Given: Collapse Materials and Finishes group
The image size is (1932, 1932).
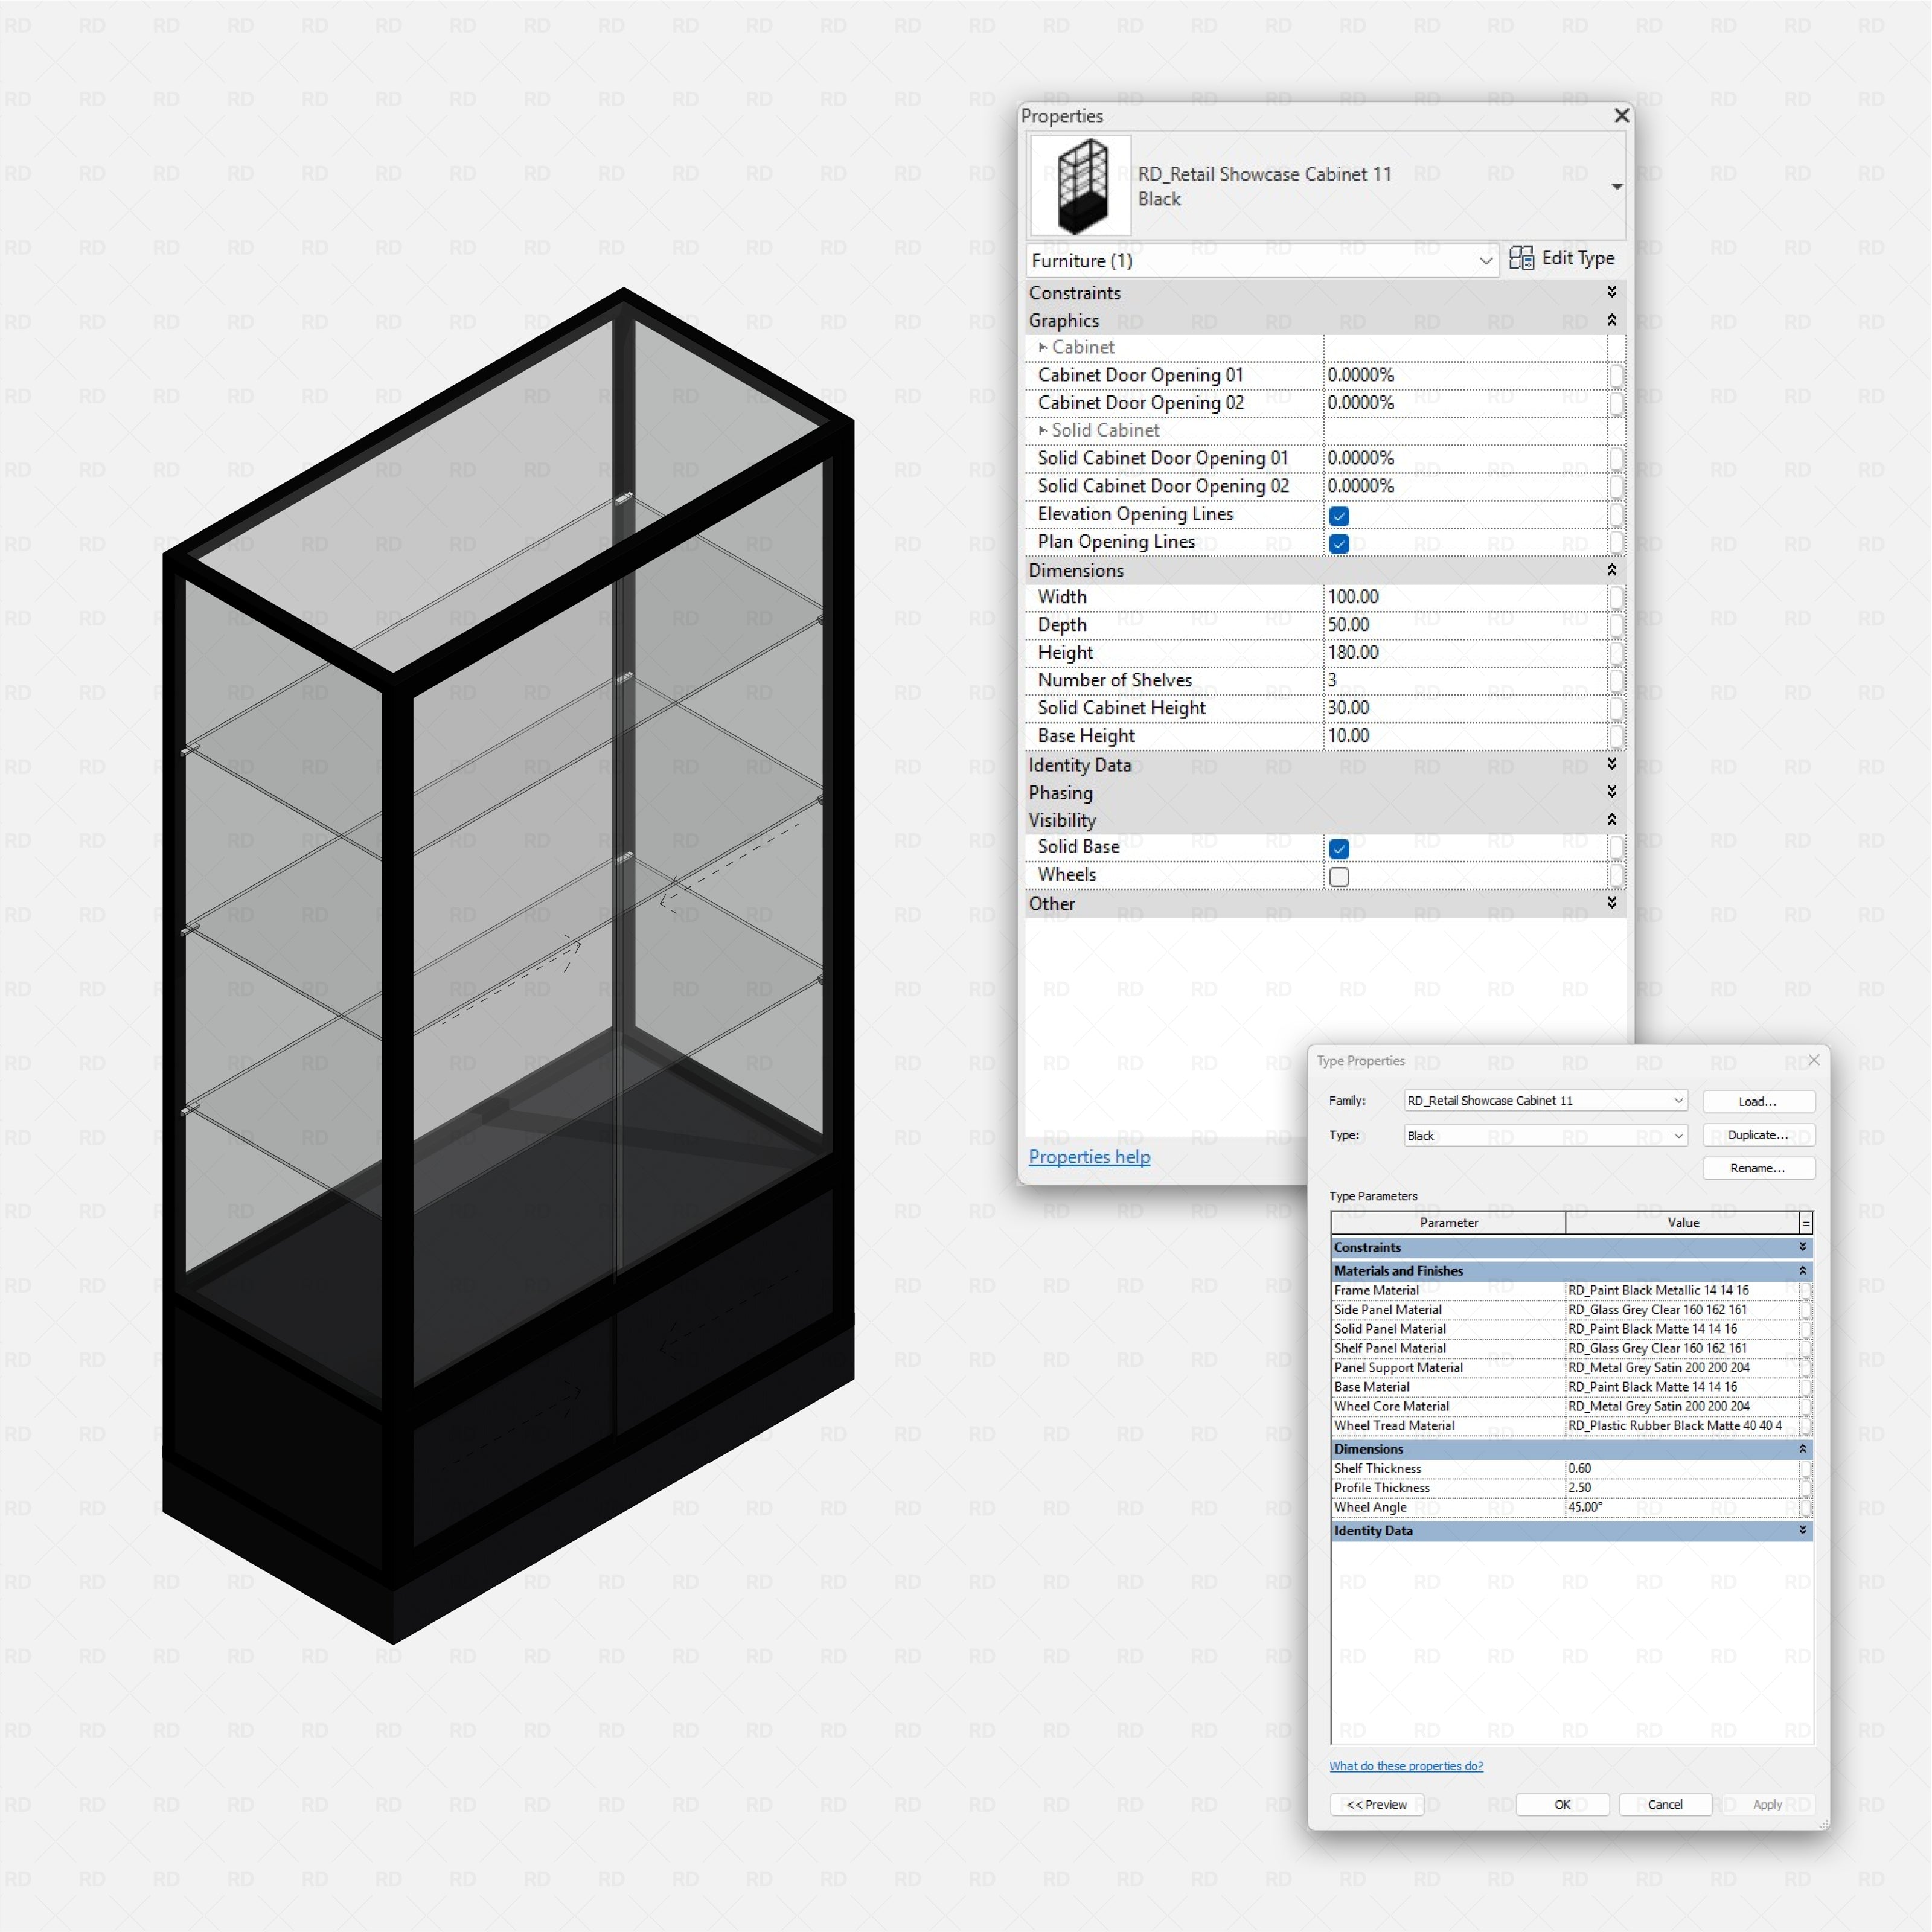Looking at the screenshot, I should pos(1803,1271).
